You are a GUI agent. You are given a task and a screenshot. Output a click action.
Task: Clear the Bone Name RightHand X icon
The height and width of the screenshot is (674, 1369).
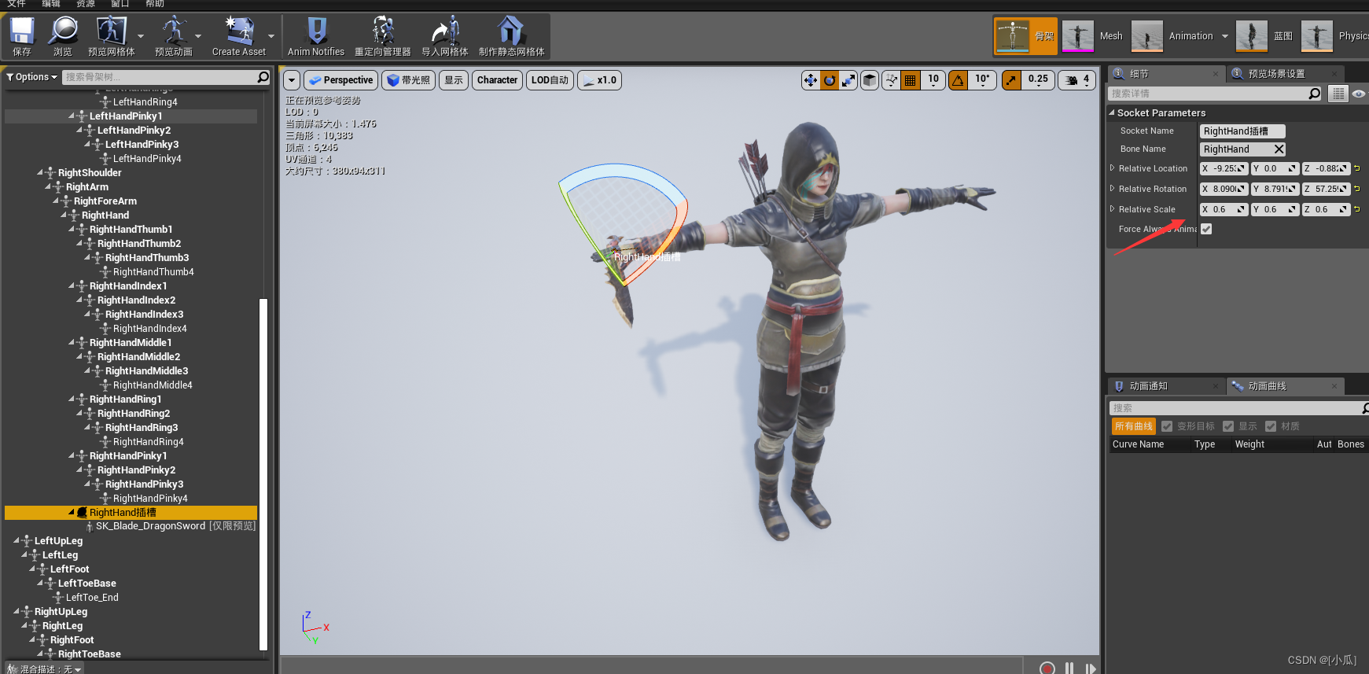point(1279,149)
